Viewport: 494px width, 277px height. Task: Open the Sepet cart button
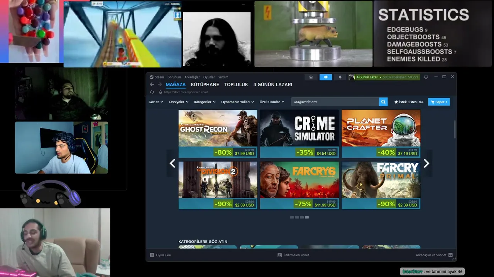tap(439, 102)
